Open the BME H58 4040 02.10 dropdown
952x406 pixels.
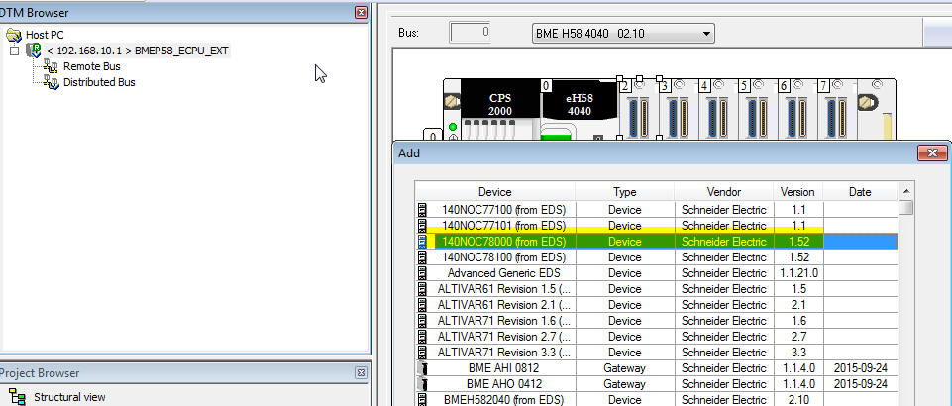click(623, 34)
